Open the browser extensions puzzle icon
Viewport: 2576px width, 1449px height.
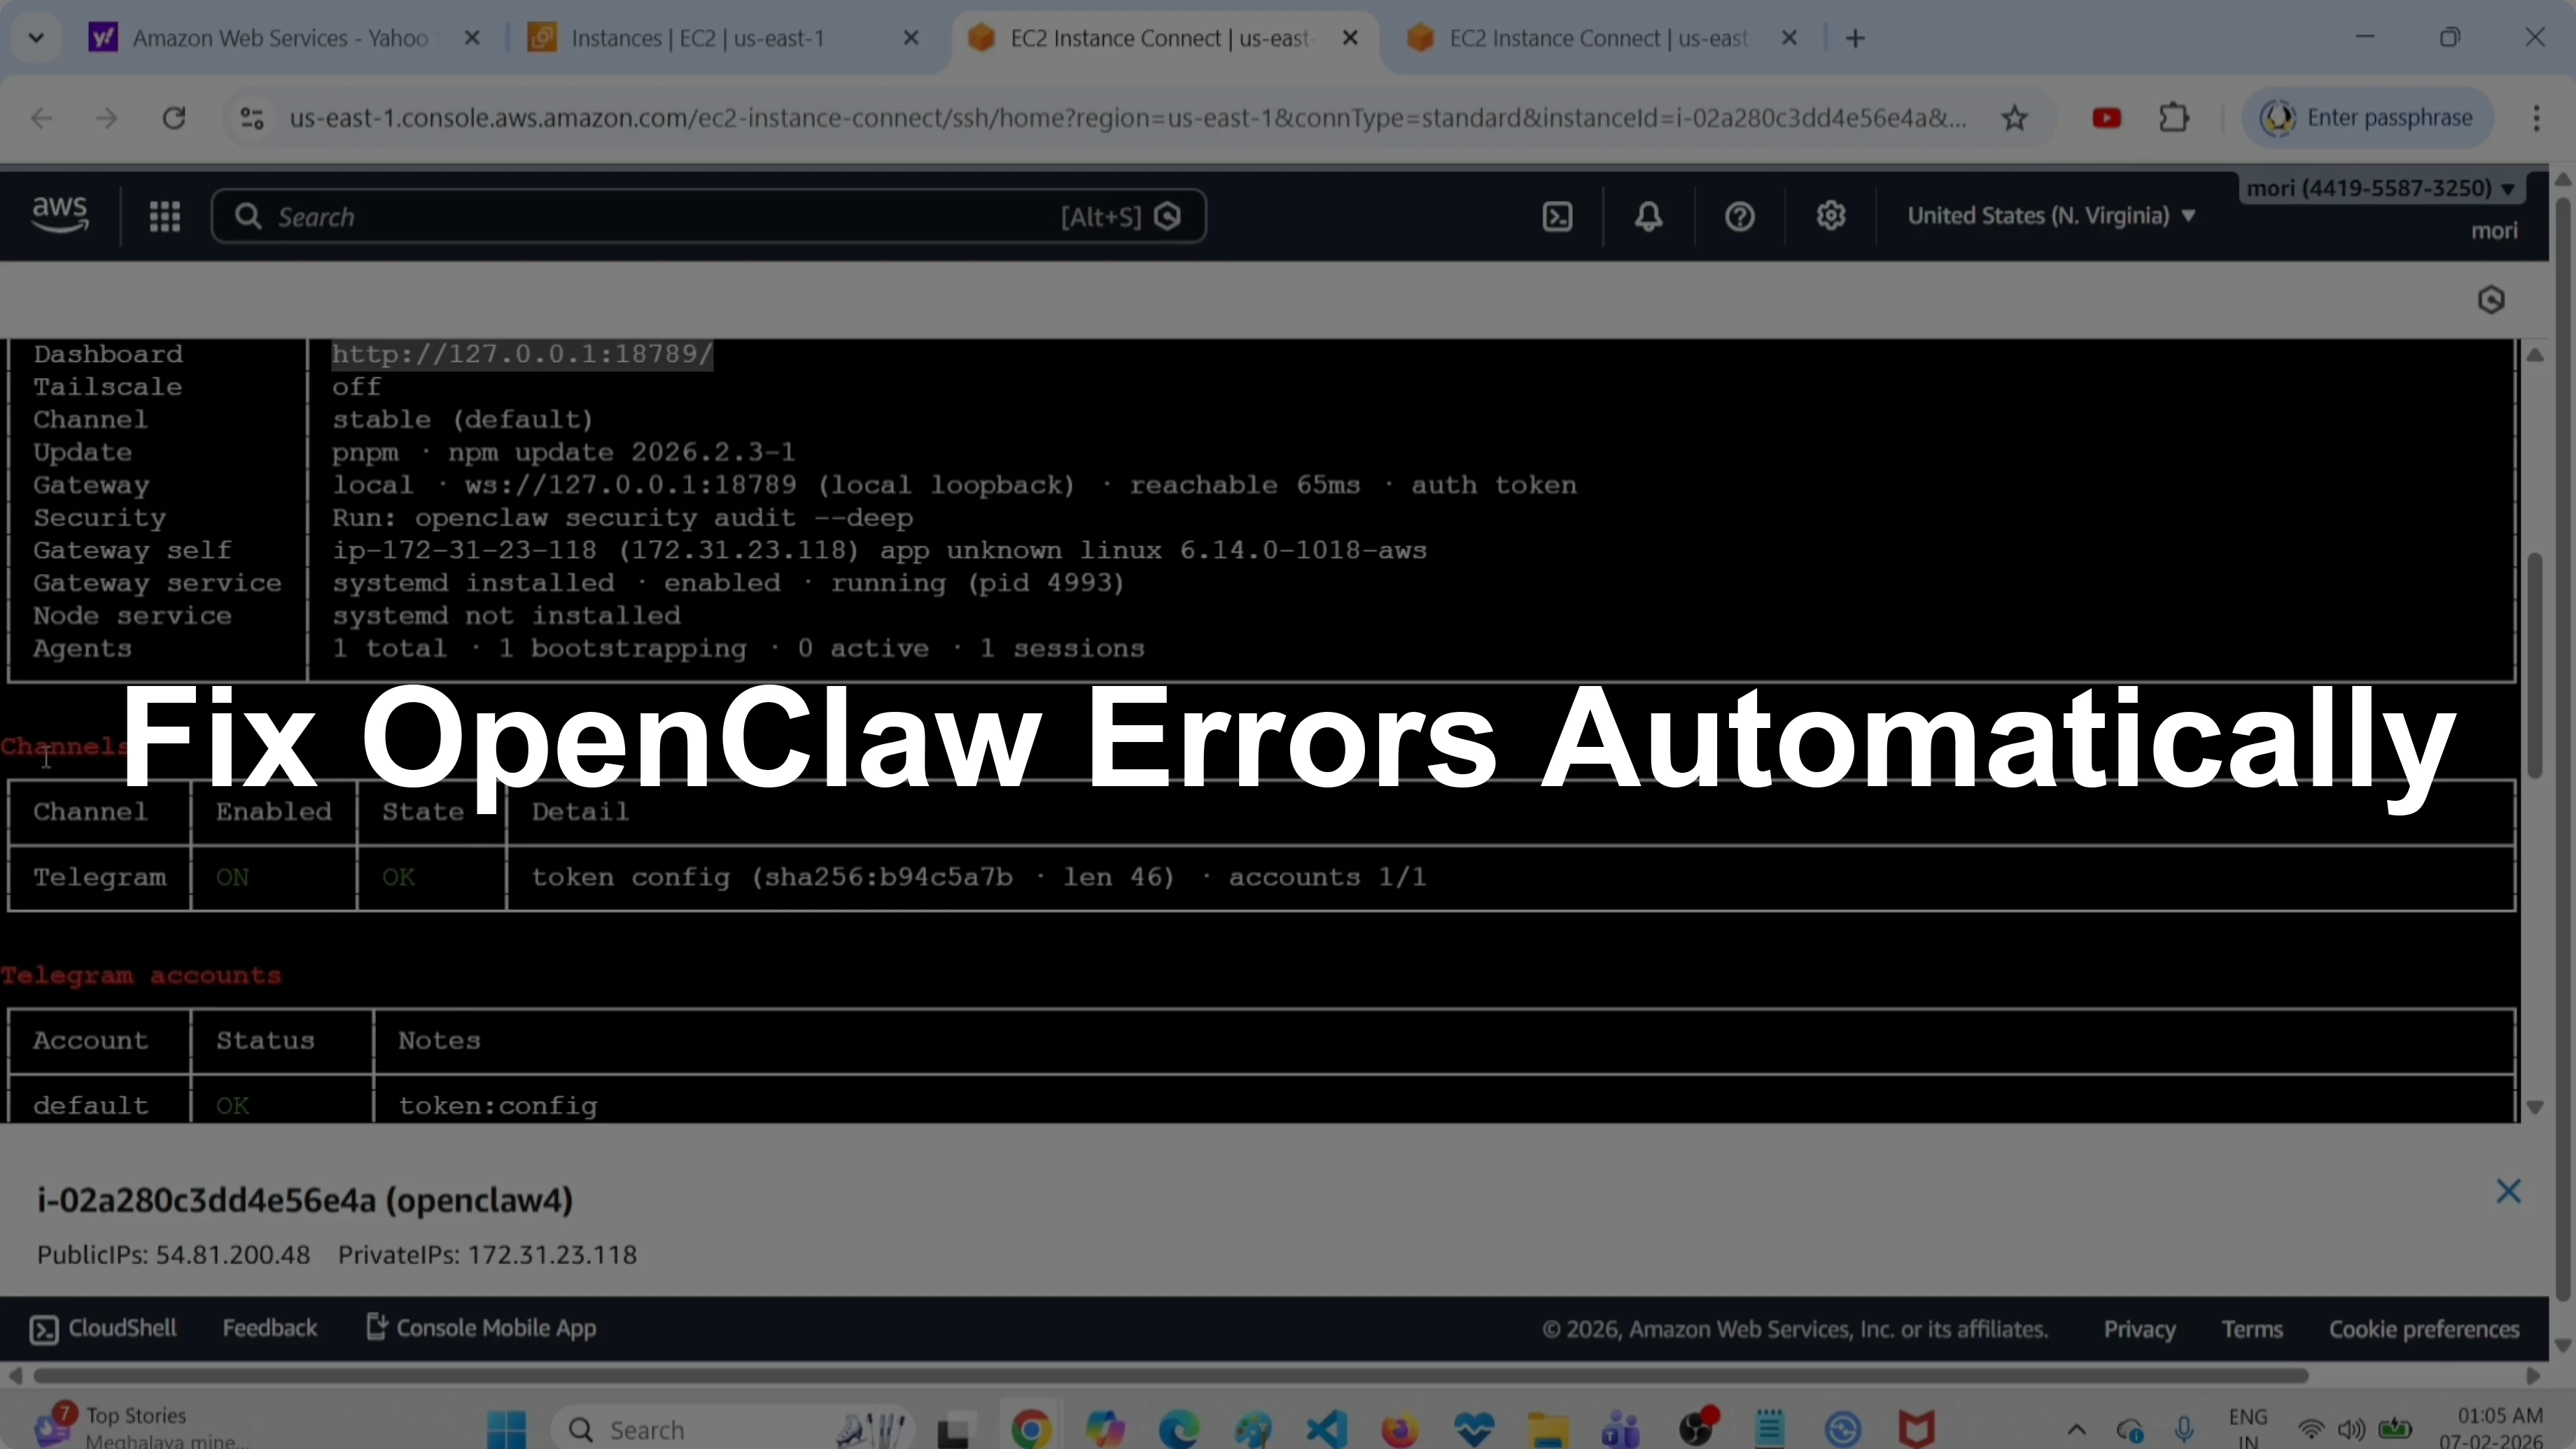tap(2174, 117)
